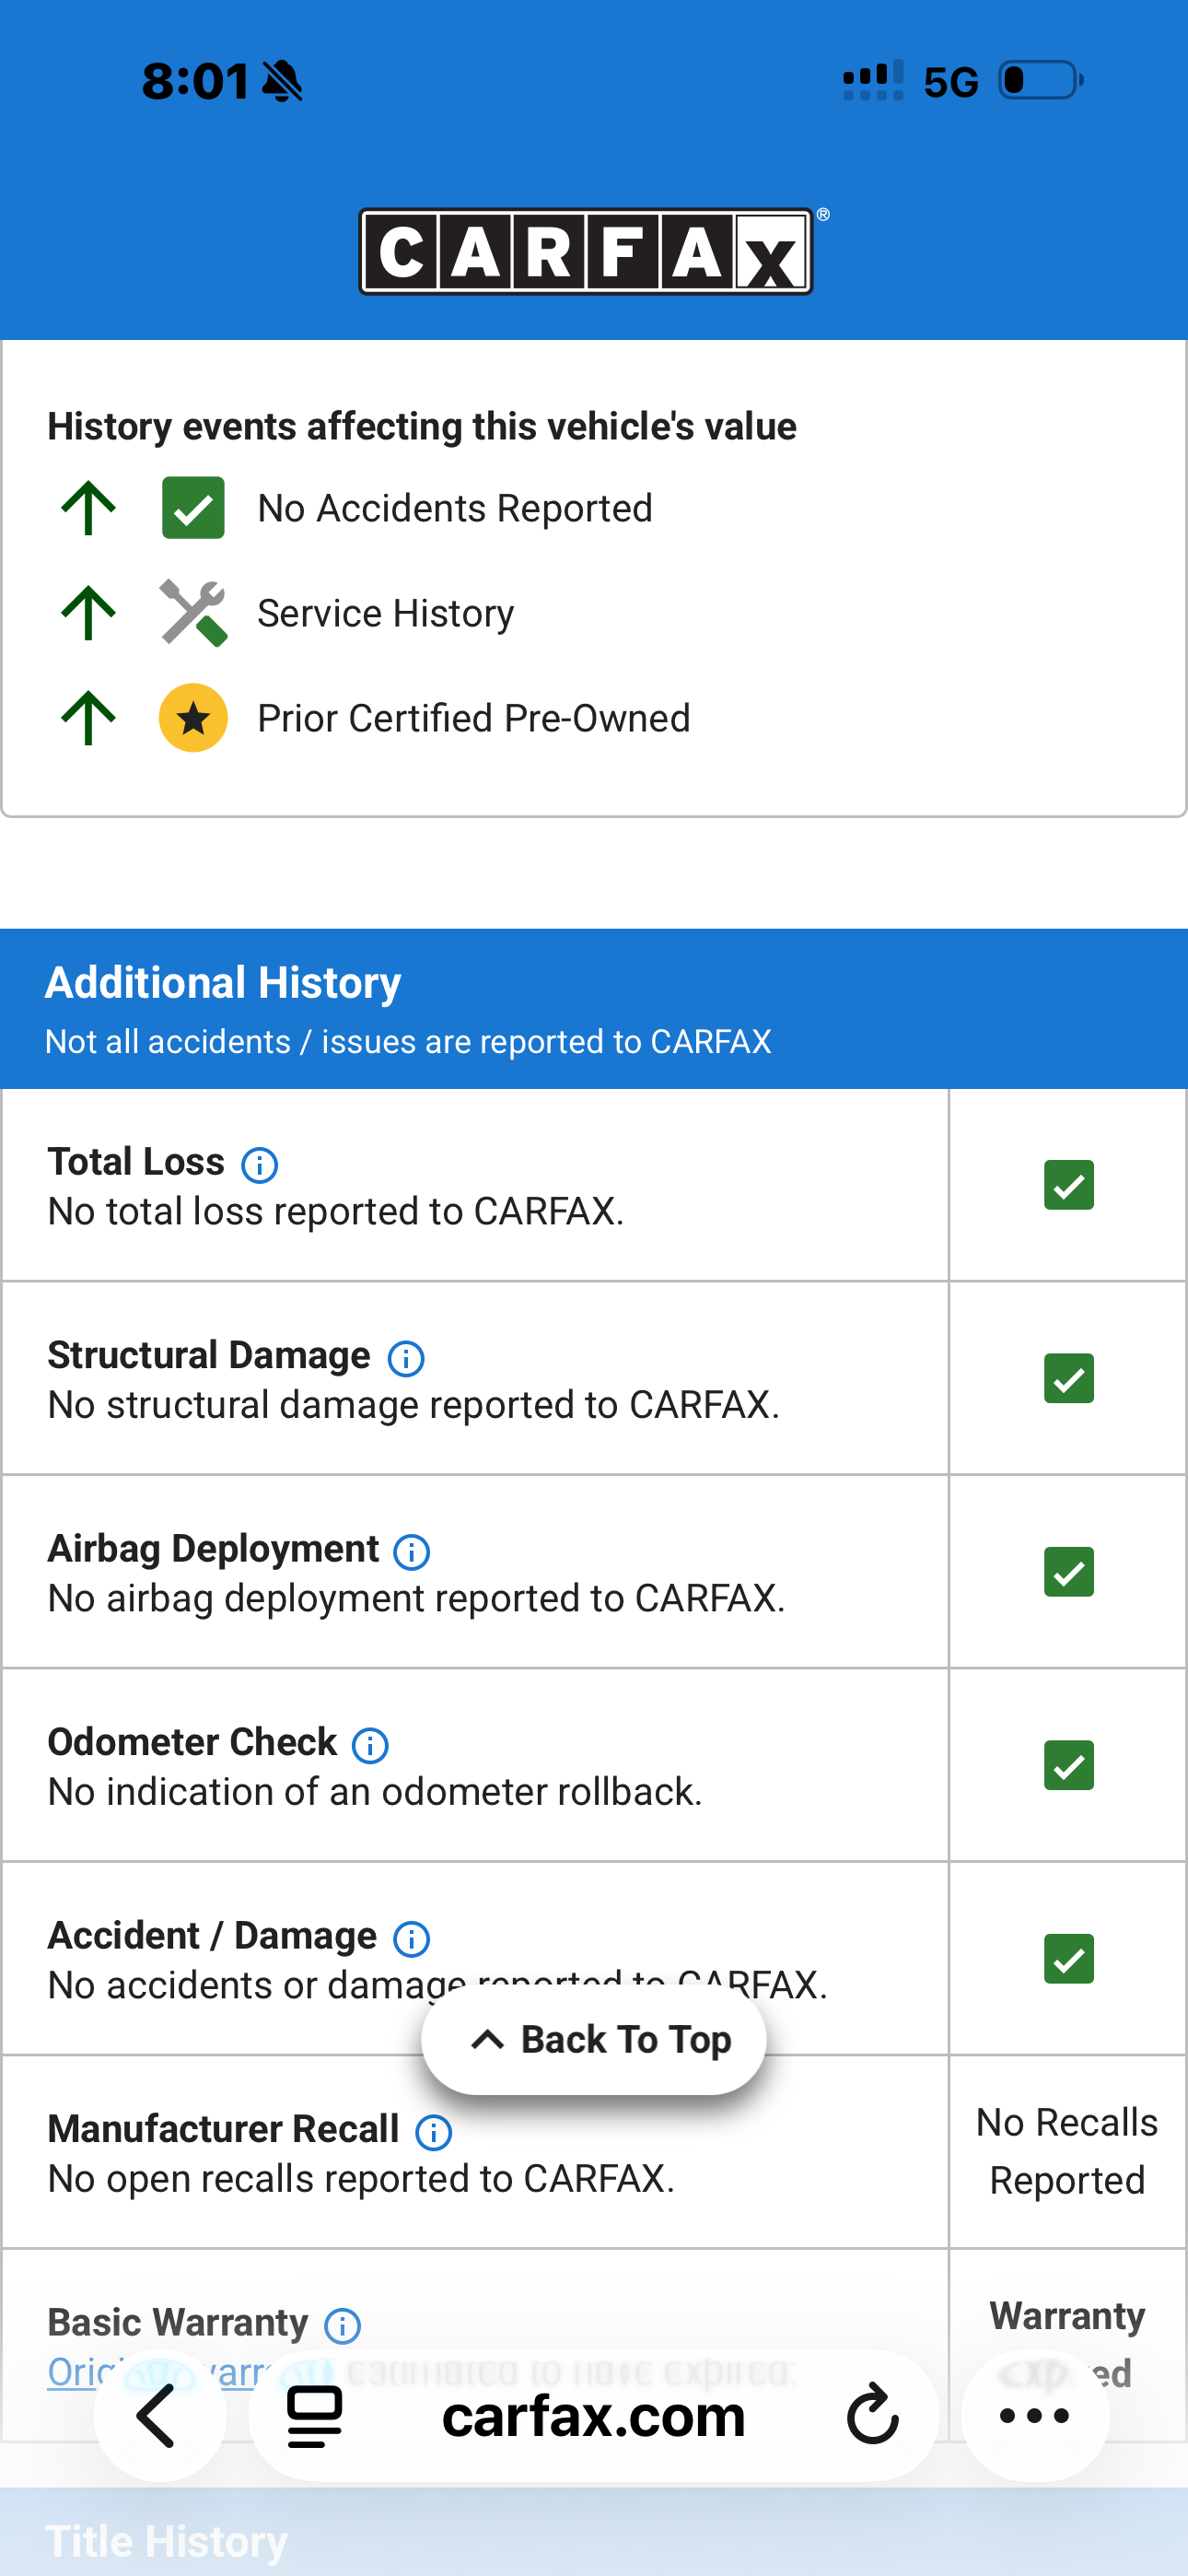Tap Structural Damage green checkmark
This screenshot has height=2576, width=1188.
tap(1069, 1378)
